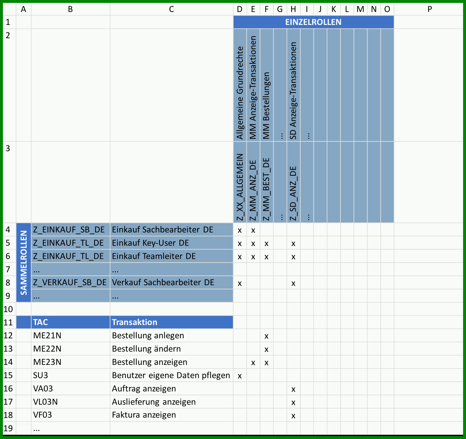
Task: Click the x mark in ME21N row
Action: point(267,336)
